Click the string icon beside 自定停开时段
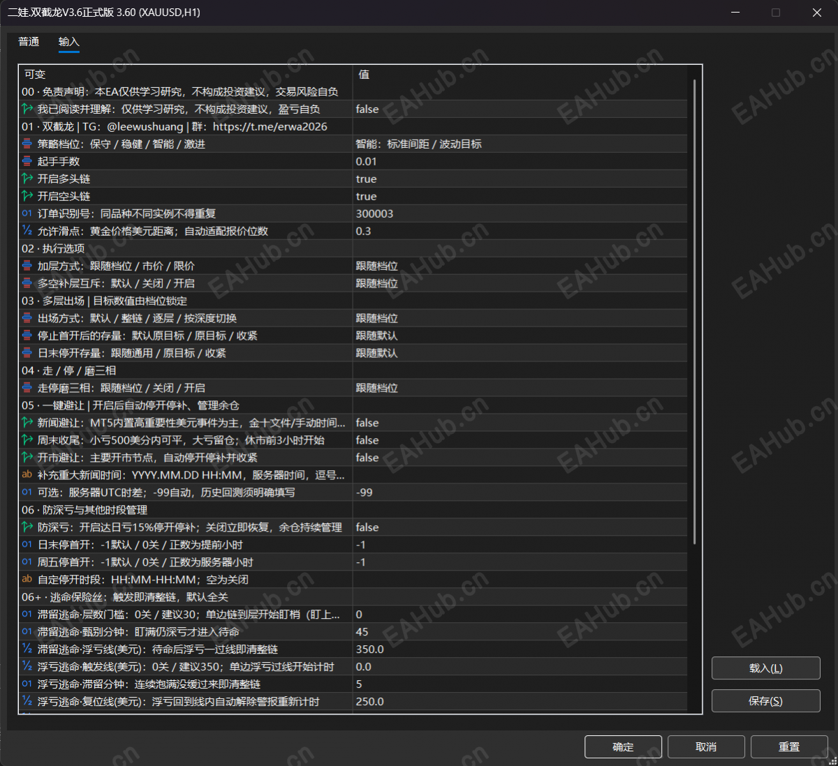Viewport: 838px width, 766px height. click(x=27, y=580)
